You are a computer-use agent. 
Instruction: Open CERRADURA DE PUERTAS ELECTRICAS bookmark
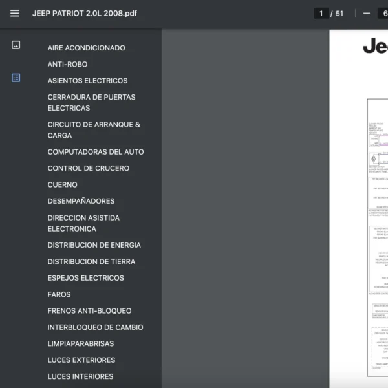pyautogui.click(x=92, y=103)
